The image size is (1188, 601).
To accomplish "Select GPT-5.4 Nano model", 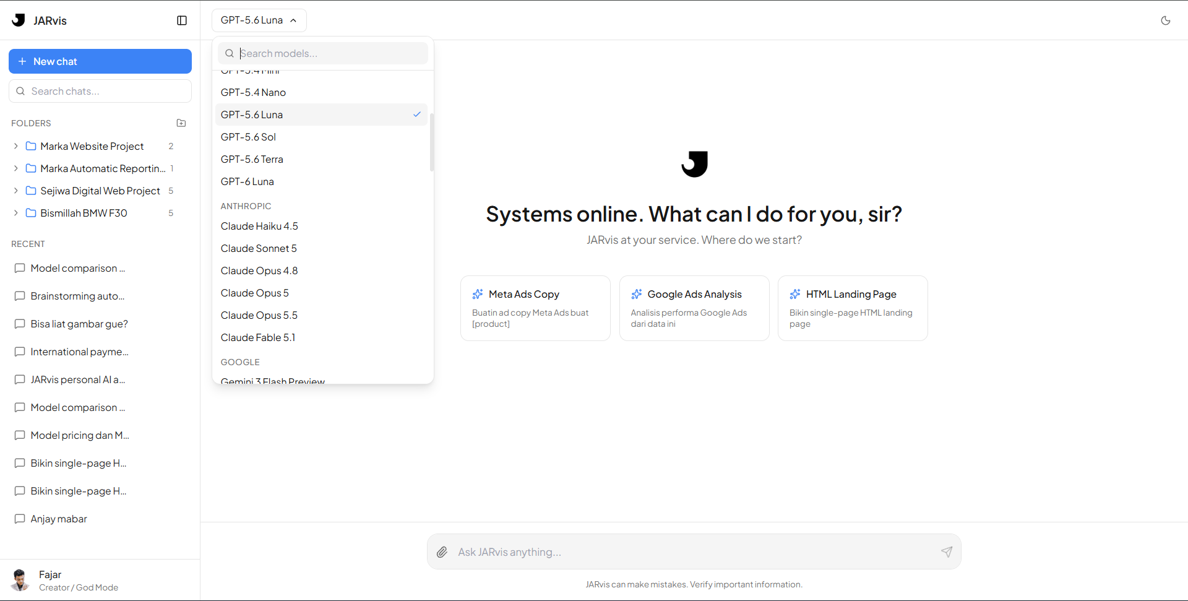I will click(x=321, y=92).
